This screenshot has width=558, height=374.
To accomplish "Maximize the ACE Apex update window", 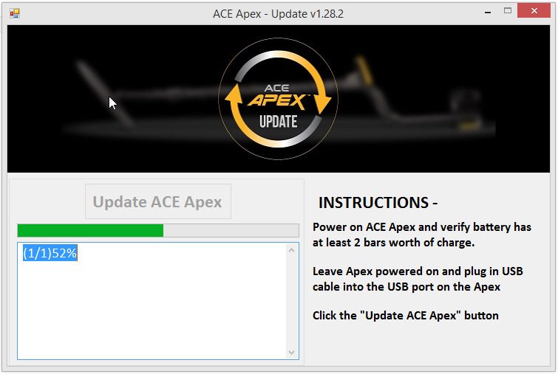I will (508, 11).
